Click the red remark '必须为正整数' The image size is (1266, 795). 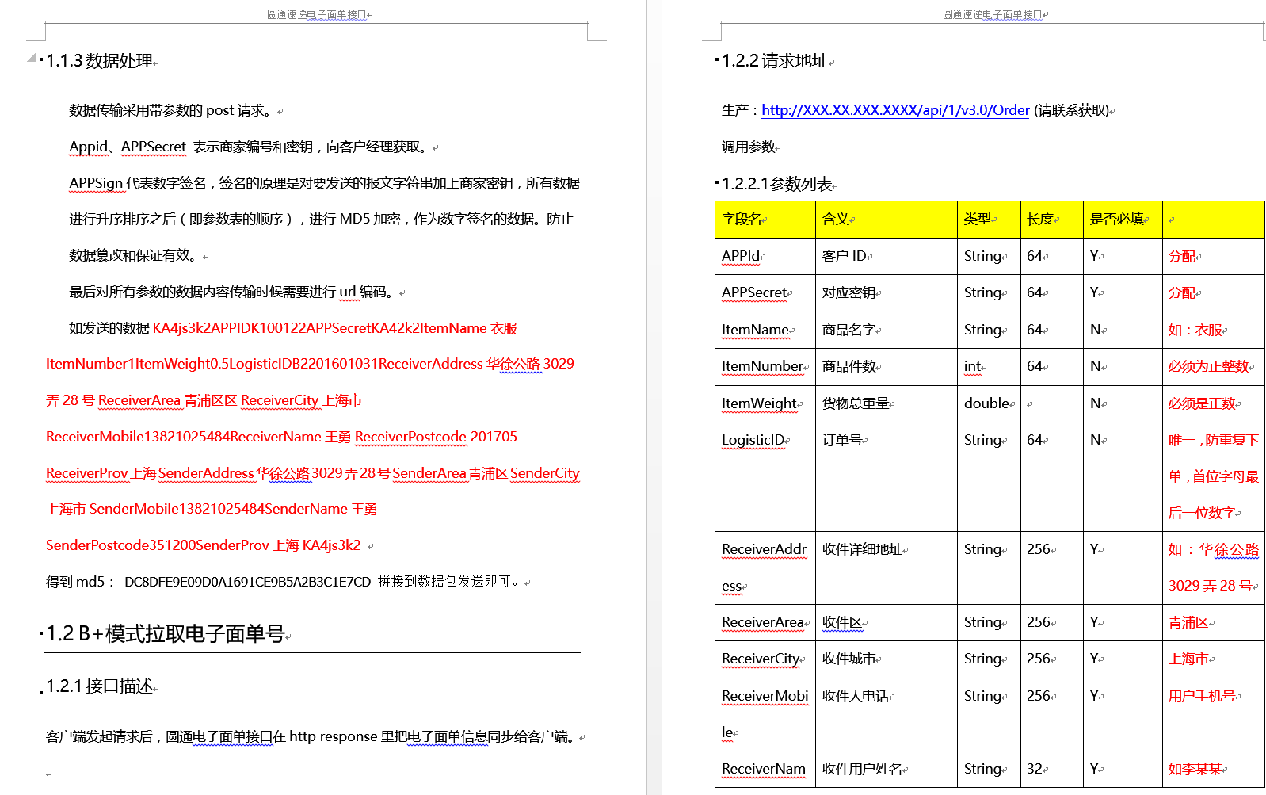pos(1208,366)
